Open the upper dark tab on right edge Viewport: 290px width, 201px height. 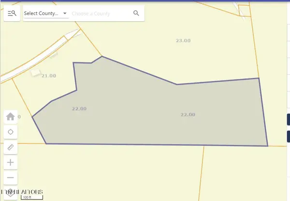(288, 119)
